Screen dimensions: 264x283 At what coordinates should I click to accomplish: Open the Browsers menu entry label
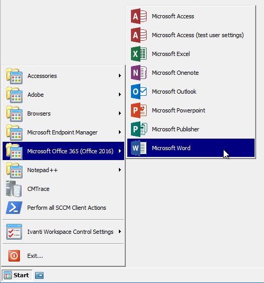pos(39,114)
